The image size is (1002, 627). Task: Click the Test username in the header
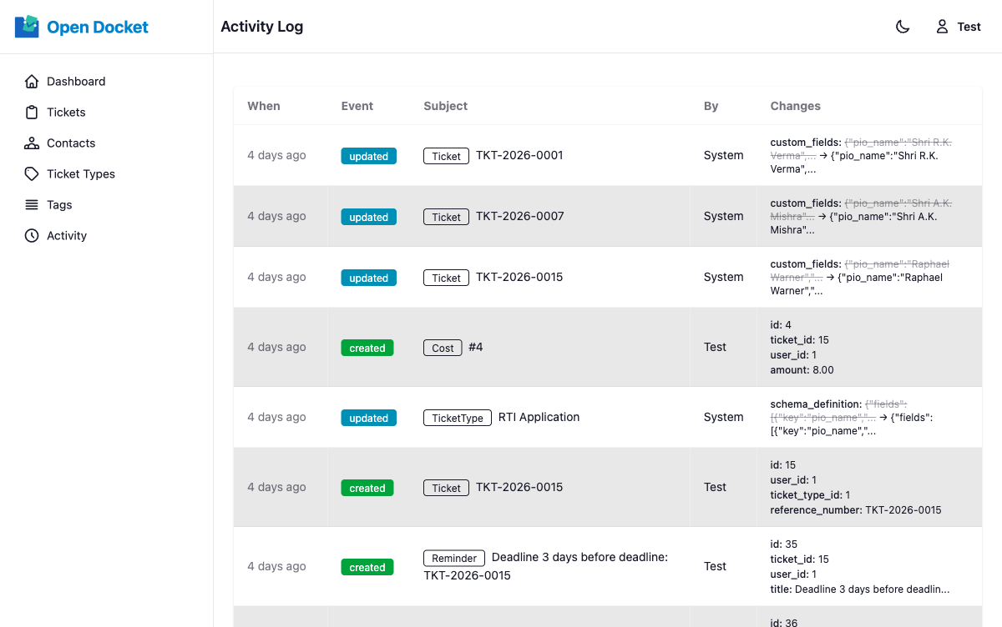pyautogui.click(x=967, y=26)
